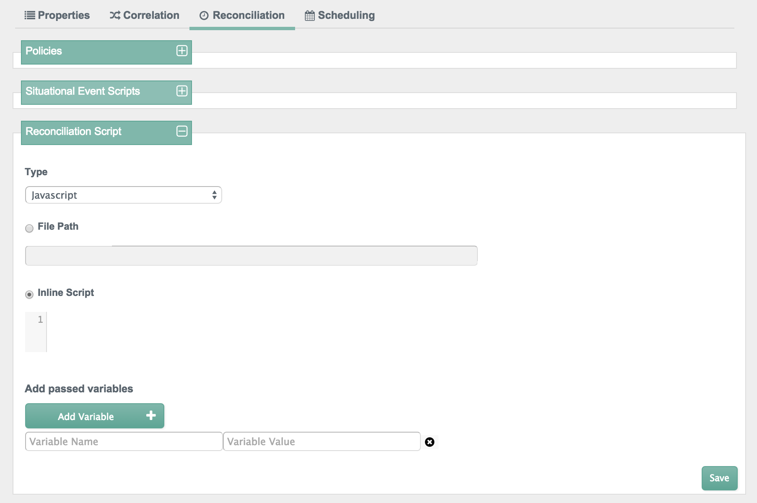Click the Save button
Image resolution: width=757 pixels, height=503 pixels.
pyautogui.click(x=719, y=478)
